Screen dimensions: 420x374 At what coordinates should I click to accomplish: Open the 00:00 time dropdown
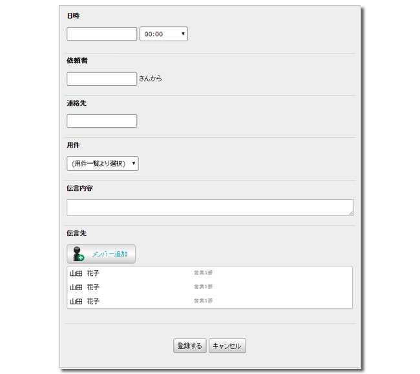pyautogui.click(x=163, y=34)
